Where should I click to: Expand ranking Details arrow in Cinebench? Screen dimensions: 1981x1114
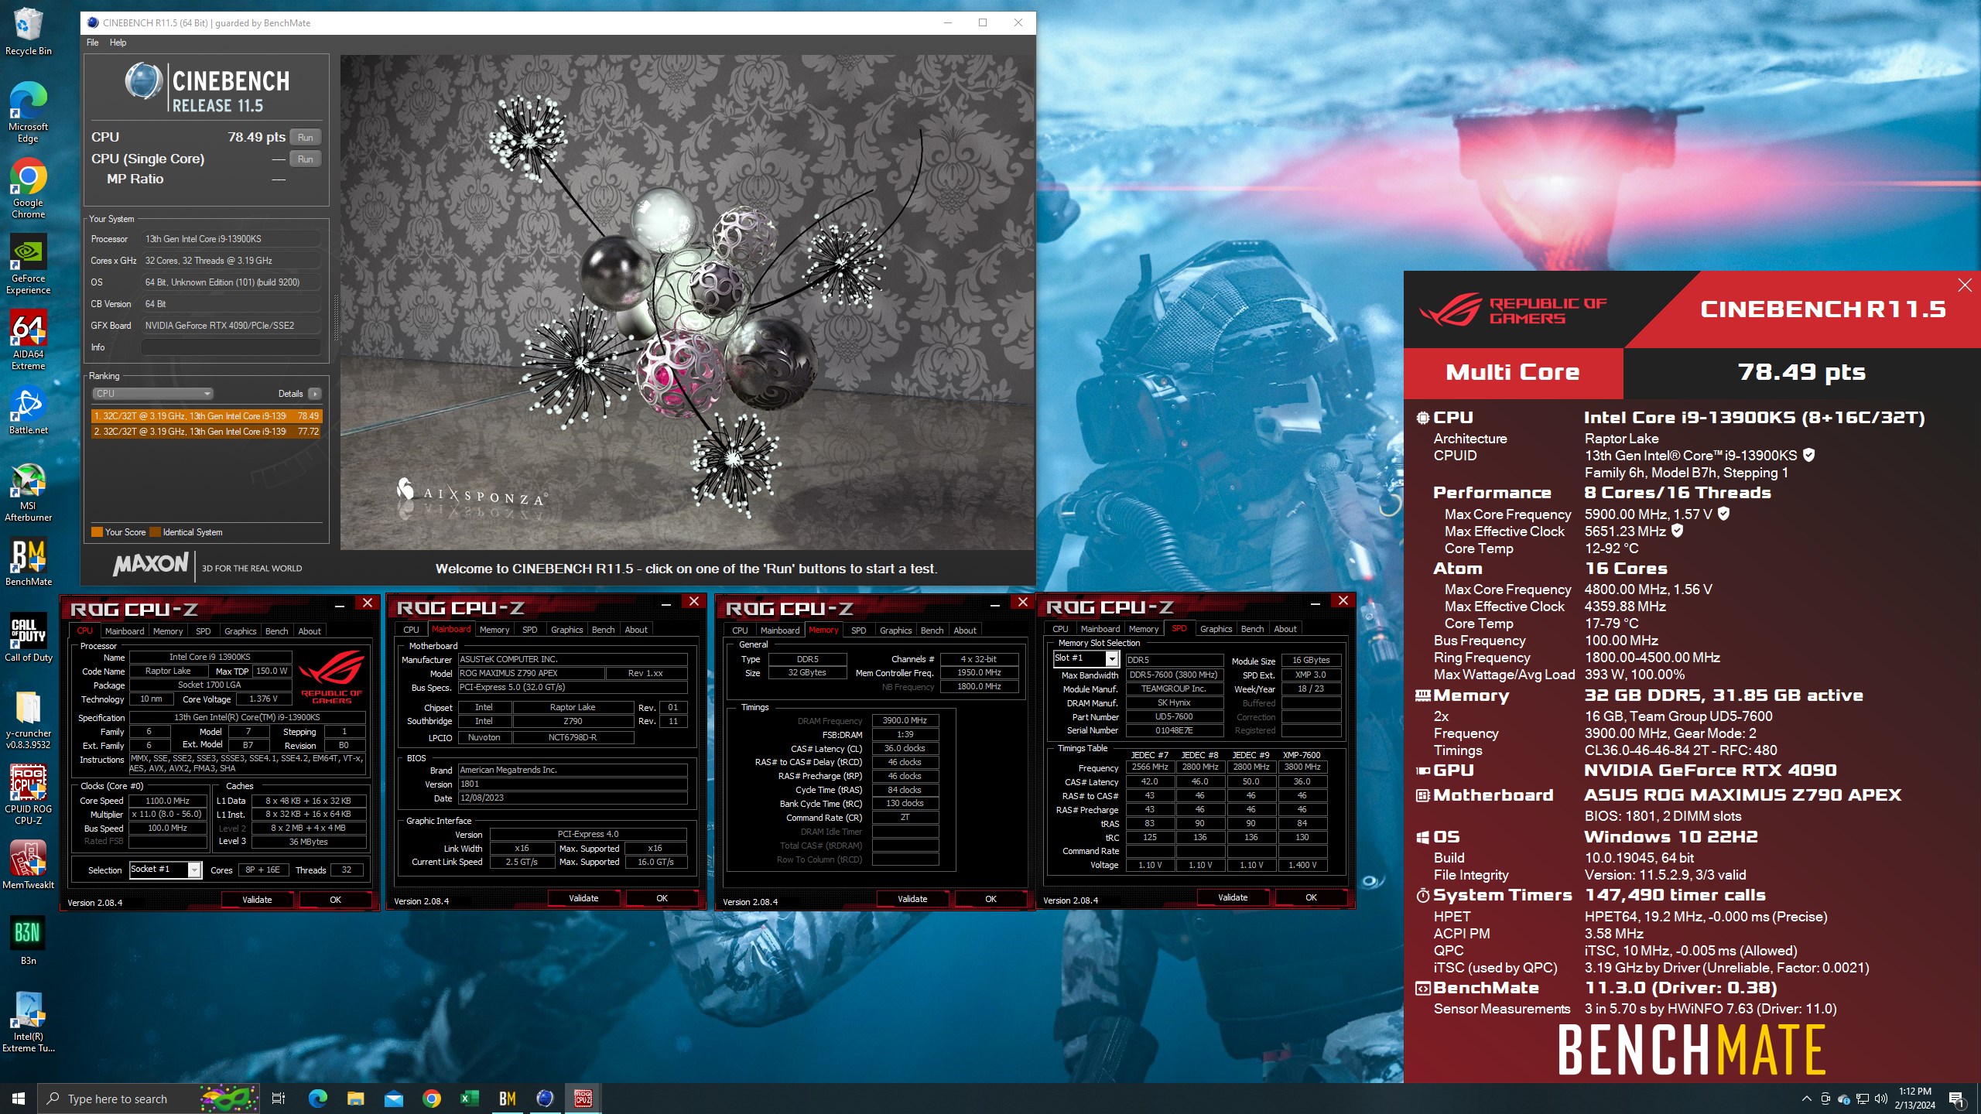(x=315, y=394)
